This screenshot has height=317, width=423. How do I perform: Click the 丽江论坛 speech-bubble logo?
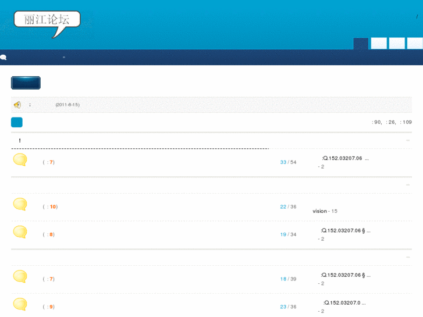[47, 24]
